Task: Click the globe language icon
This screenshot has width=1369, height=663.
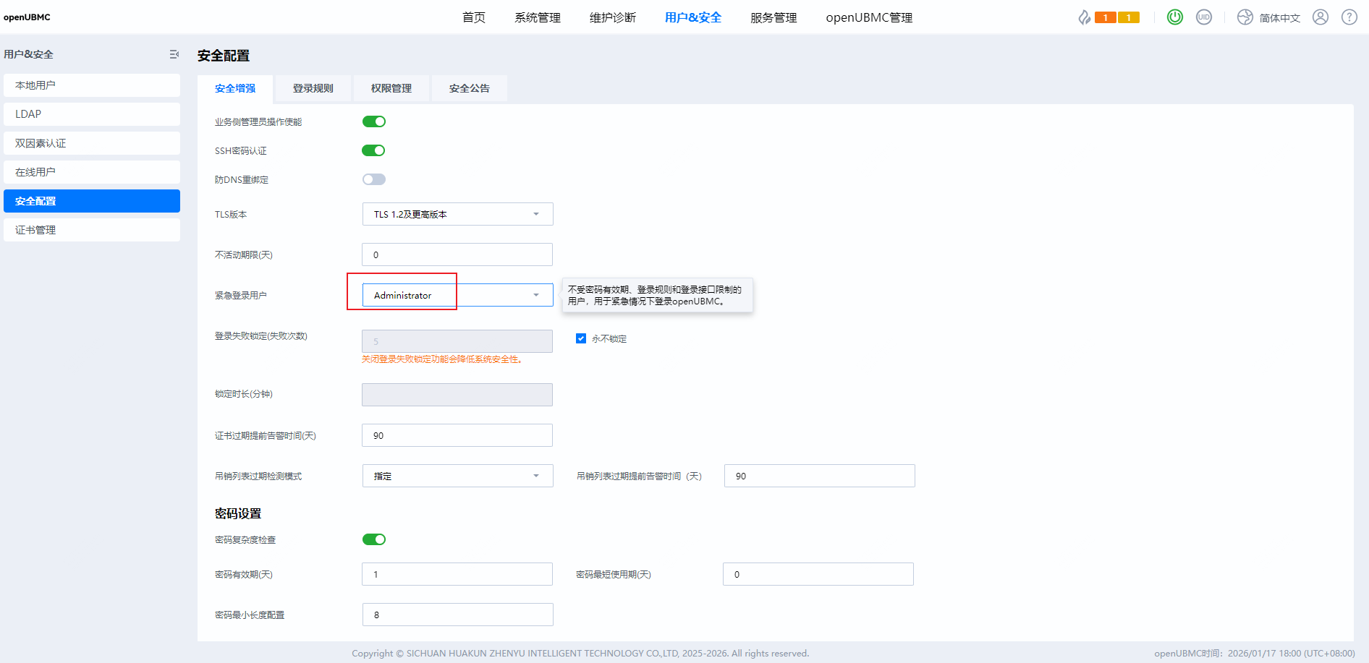Action: (1245, 17)
